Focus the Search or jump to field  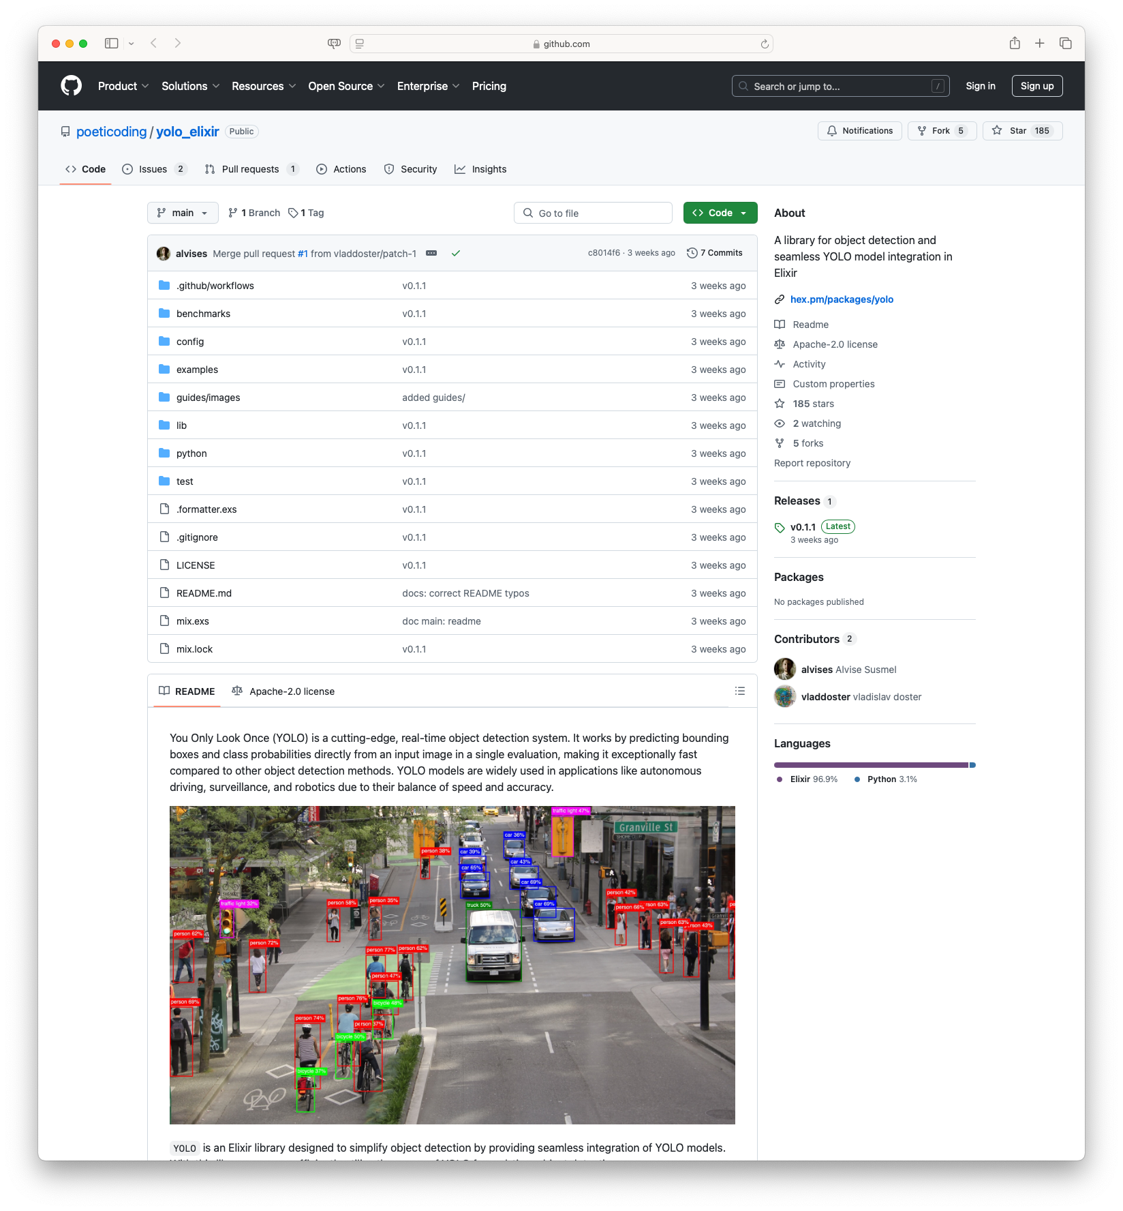click(x=841, y=86)
